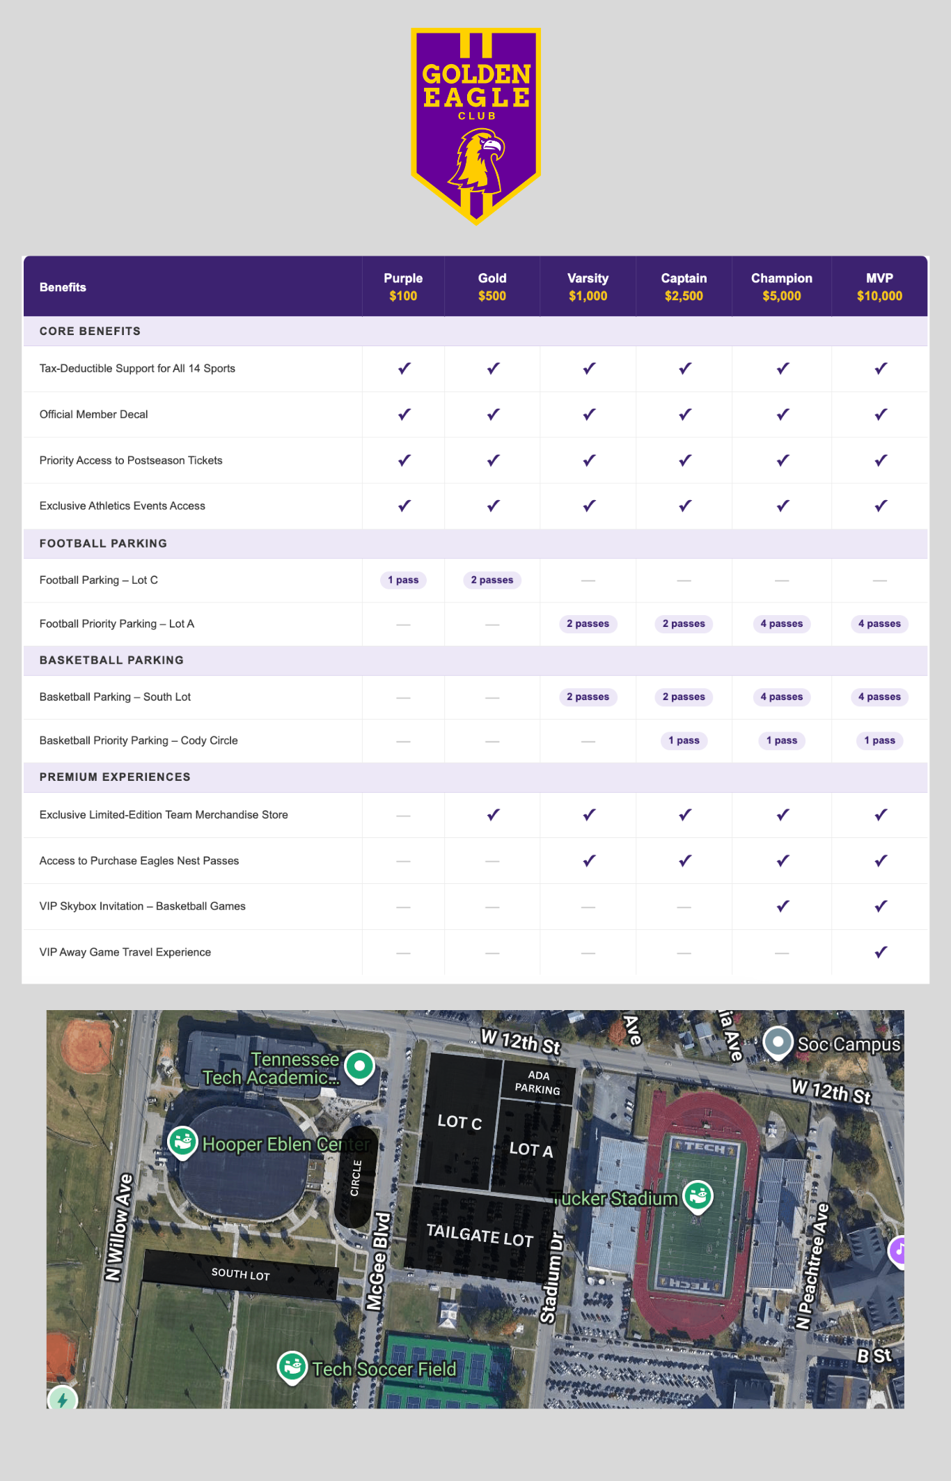Click the Hooper Eblen Center map pin
Viewport: 951px width, 1481px height.
coord(182,1142)
